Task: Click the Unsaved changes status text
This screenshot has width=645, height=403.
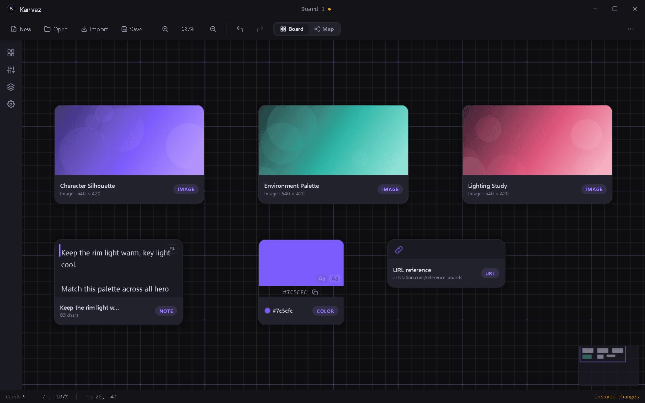Action: click(616, 396)
